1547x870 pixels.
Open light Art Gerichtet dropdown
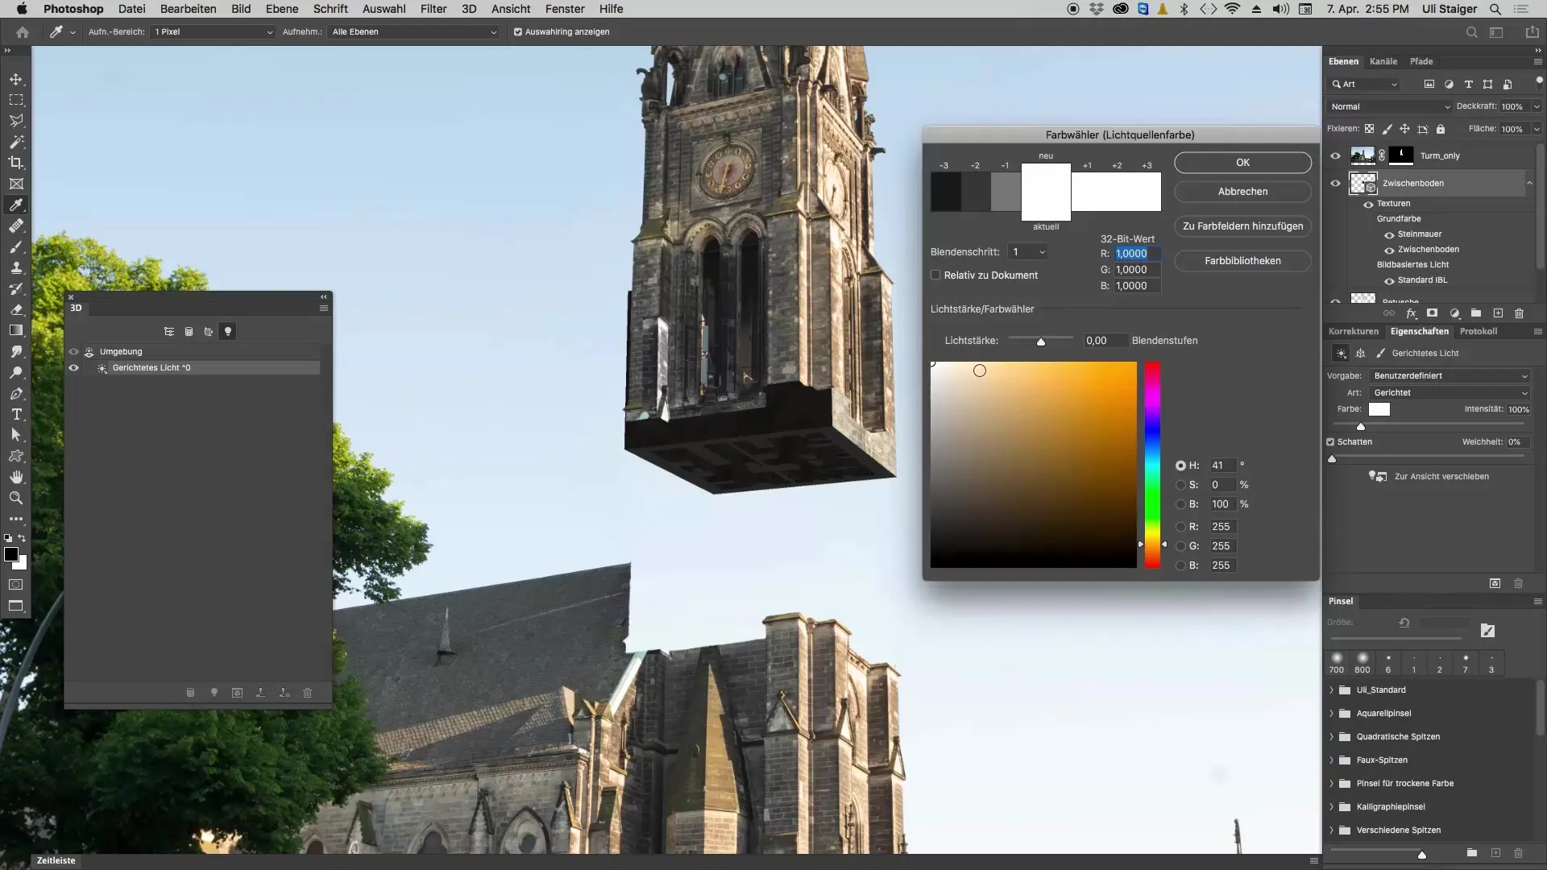tap(1450, 392)
